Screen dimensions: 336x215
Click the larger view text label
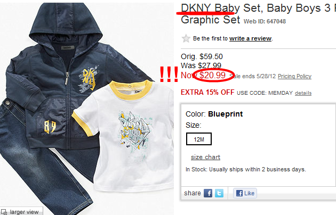pos(24,212)
